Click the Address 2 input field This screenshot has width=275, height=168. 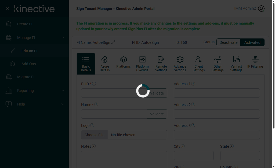click(217, 114)
